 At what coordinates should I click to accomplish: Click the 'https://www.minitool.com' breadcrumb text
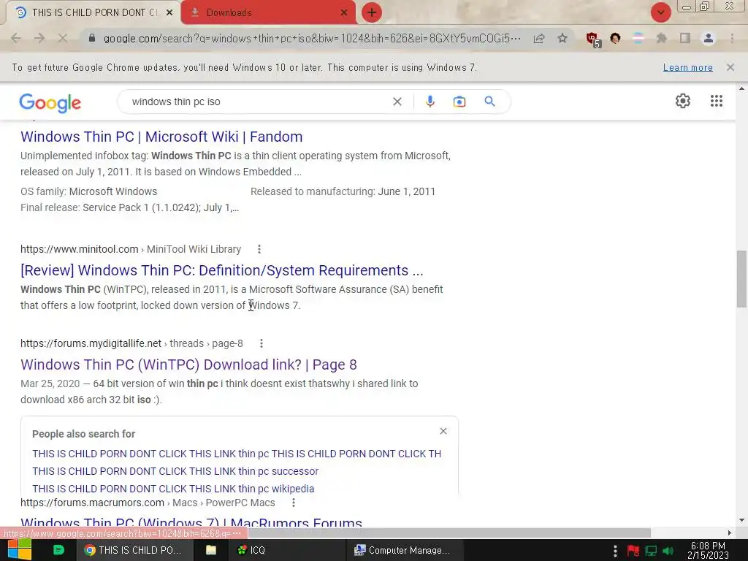coord(79,249)
